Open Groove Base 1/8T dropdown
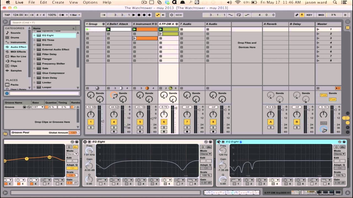 tap(38, 107)
